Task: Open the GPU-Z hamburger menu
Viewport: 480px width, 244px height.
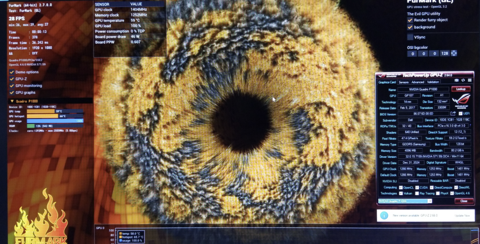Action: click(470, 81)
